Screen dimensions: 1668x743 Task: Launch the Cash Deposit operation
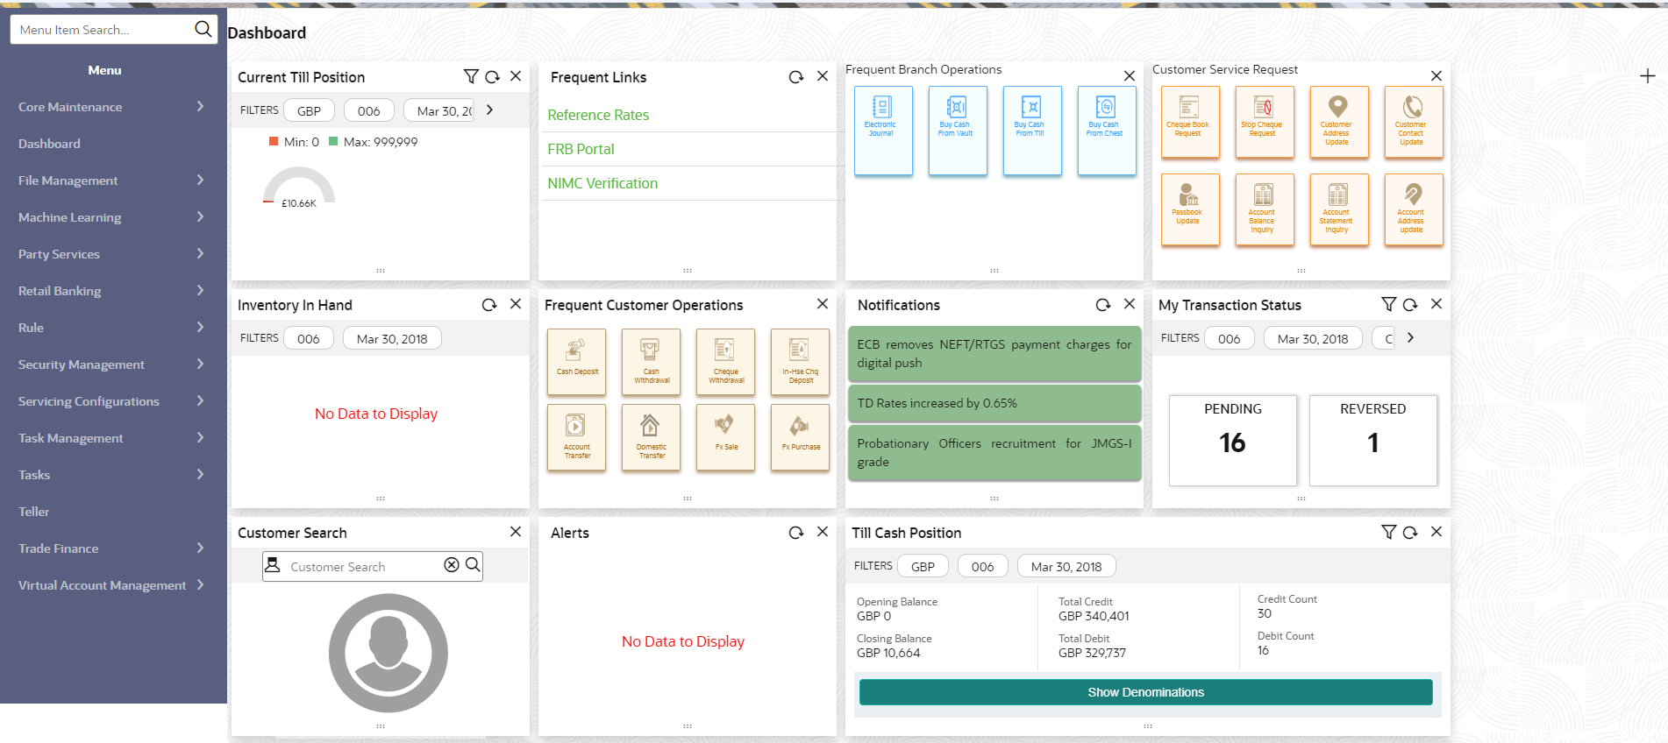[x=576, y=362]
